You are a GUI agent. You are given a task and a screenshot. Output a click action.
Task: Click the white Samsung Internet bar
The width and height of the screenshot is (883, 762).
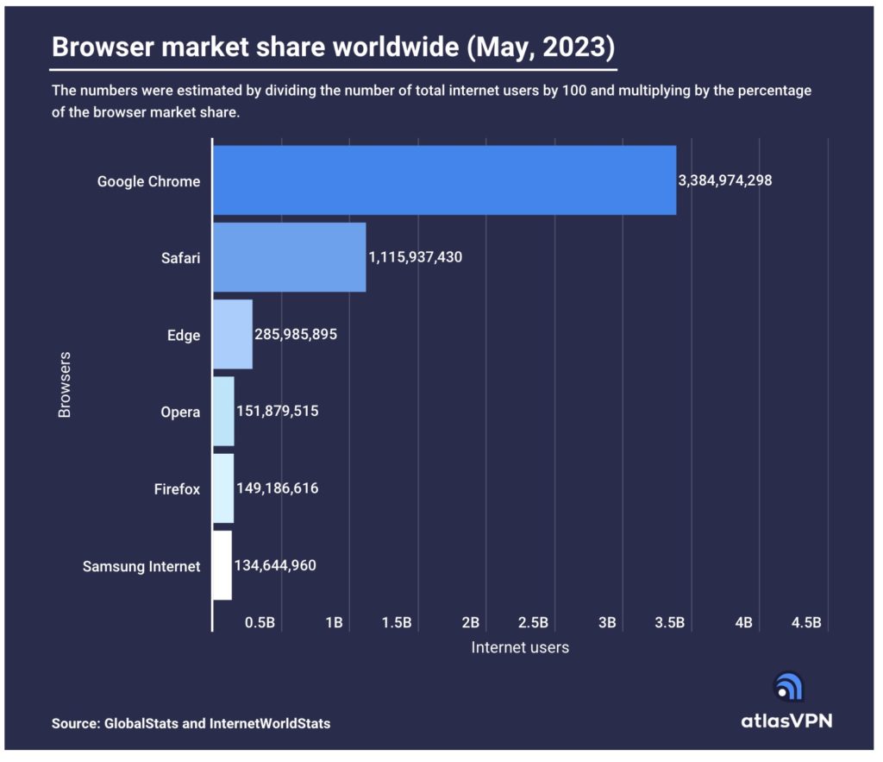pyautogui.click(x=222, y=565)
